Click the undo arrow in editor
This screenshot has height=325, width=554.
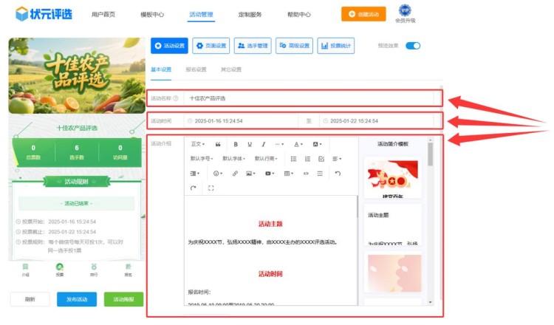(x=338, y=174)
